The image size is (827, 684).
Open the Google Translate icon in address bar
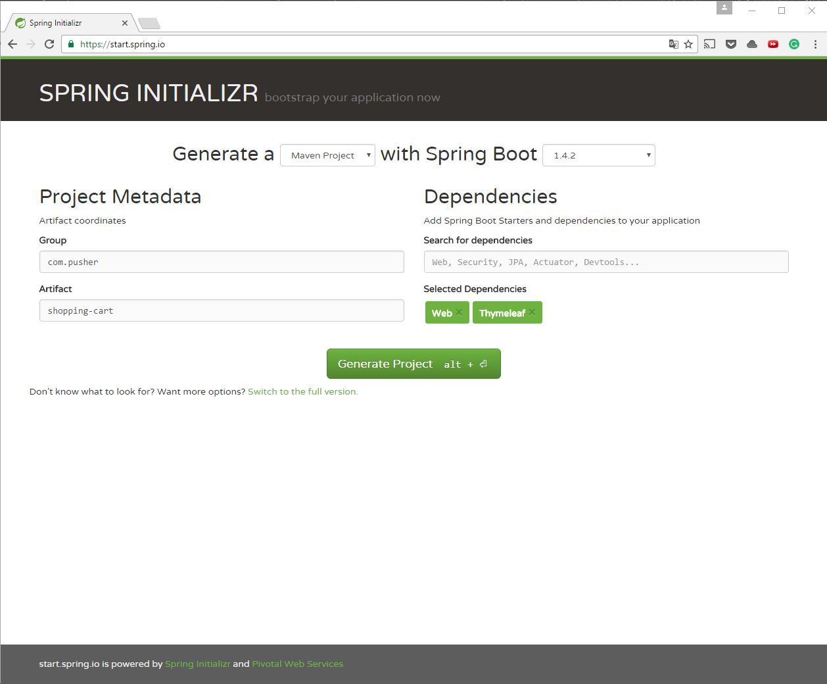pyautogui.click(x=673, y=44)
